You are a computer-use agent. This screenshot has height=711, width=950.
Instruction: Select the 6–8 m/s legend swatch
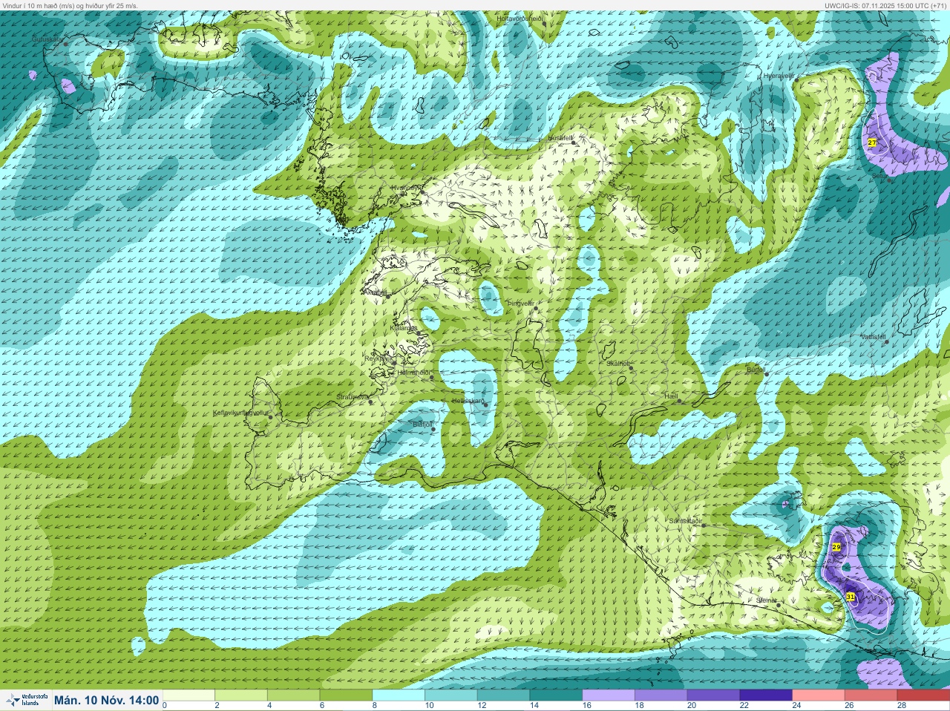[347, 695]
